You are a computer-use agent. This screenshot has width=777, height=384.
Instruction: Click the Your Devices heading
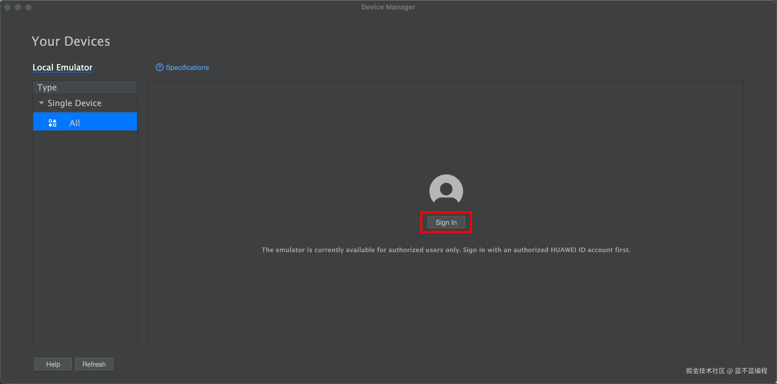coord(71,41)
